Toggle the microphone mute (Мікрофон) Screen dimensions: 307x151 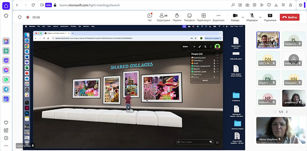(252, 17)
